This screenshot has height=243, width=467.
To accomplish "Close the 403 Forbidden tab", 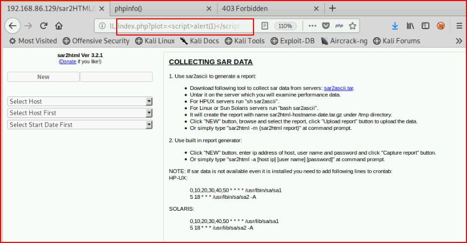I will 316,9.
